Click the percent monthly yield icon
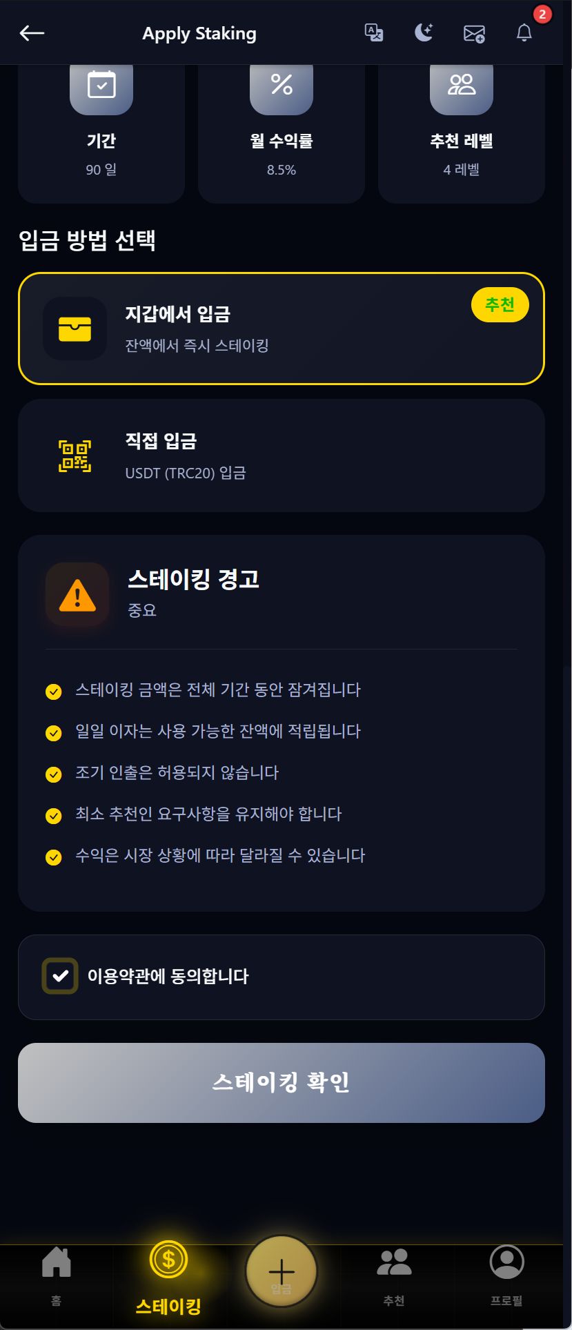 pyautogui.click(x=282, y=86)
